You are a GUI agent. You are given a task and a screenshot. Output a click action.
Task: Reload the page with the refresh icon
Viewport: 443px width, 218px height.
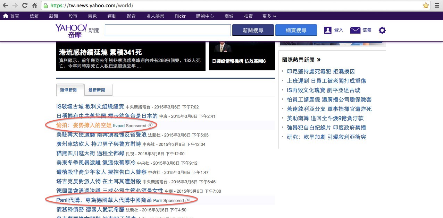click(25, 6)
